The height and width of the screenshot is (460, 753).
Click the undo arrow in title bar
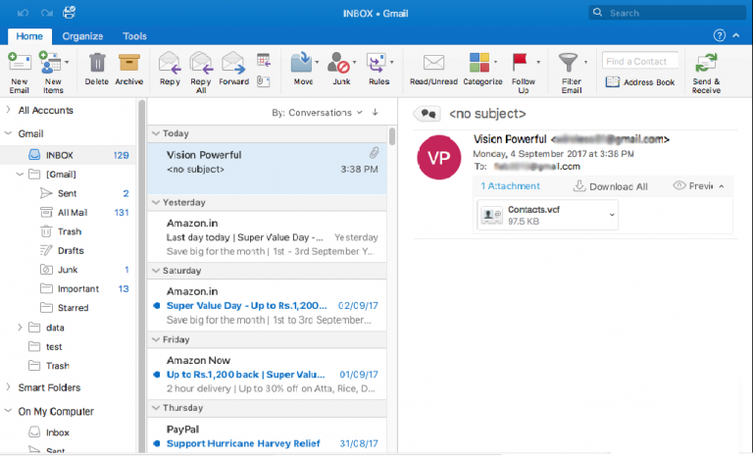pyautogui.click(x=24, y=13)
